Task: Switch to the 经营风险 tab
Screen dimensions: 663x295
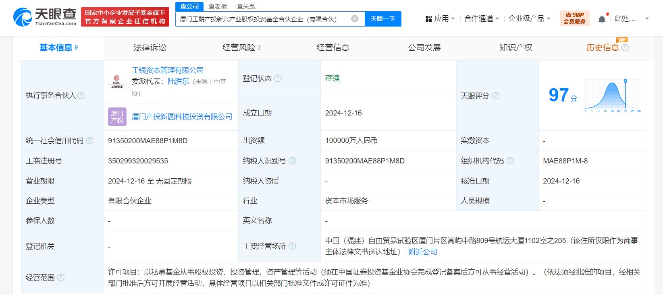Action: point(241,47)
